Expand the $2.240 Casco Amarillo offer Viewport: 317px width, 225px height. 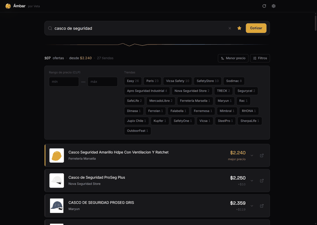click(x=252, y=156)
